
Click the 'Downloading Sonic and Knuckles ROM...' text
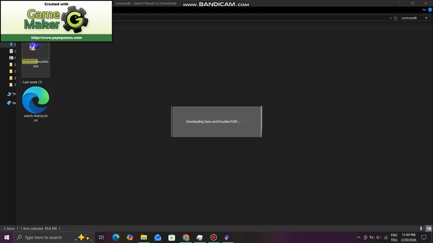(x=213, y=121)
